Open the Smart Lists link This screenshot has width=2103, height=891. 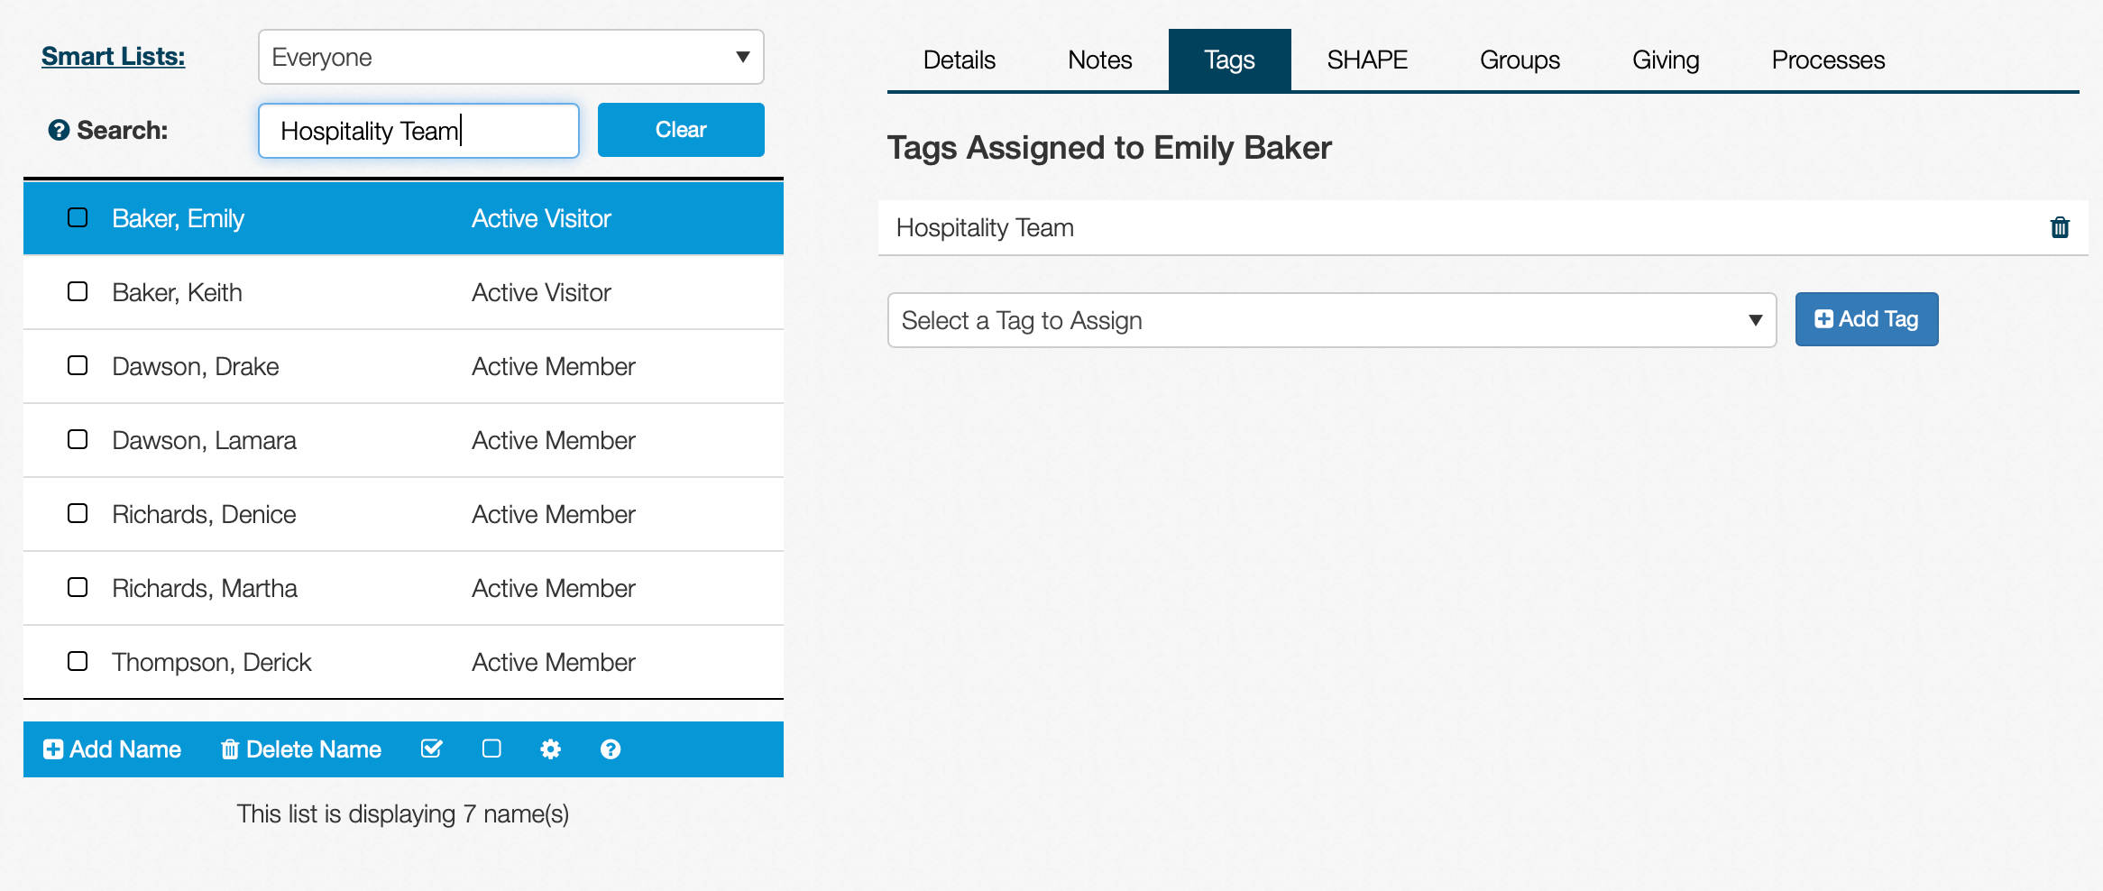coord(113,57)
